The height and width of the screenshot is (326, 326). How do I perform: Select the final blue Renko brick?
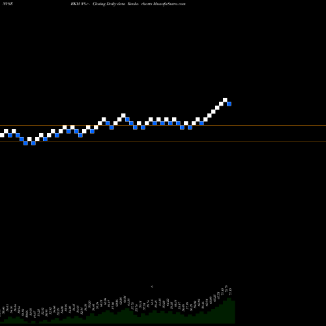(229, 104)
